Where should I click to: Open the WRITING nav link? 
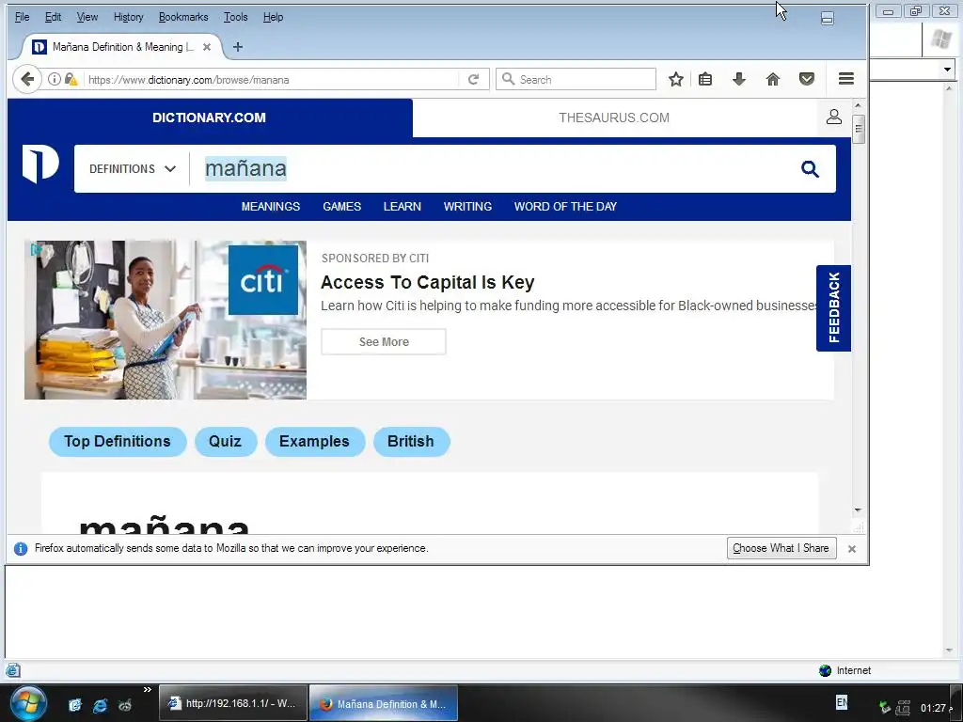468,207
